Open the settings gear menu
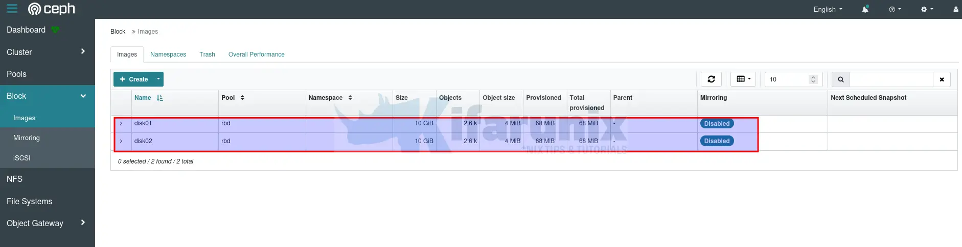 pyautogui.click(x=927, y=9)
